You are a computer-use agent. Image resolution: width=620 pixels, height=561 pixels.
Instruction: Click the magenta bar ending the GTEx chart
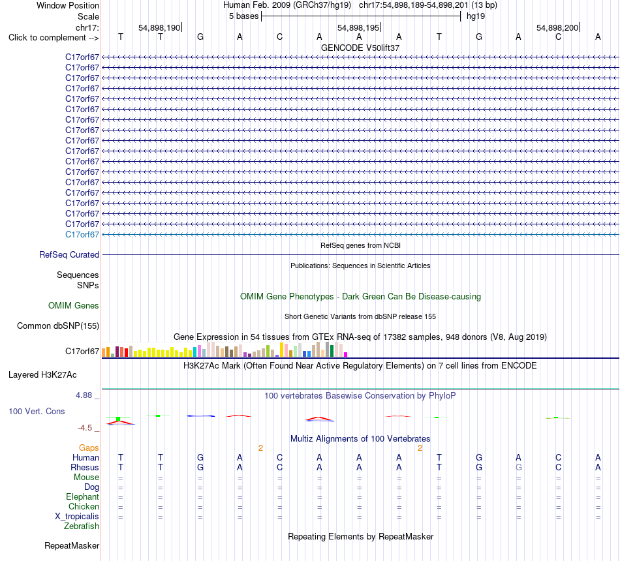(x=346, y=355)
